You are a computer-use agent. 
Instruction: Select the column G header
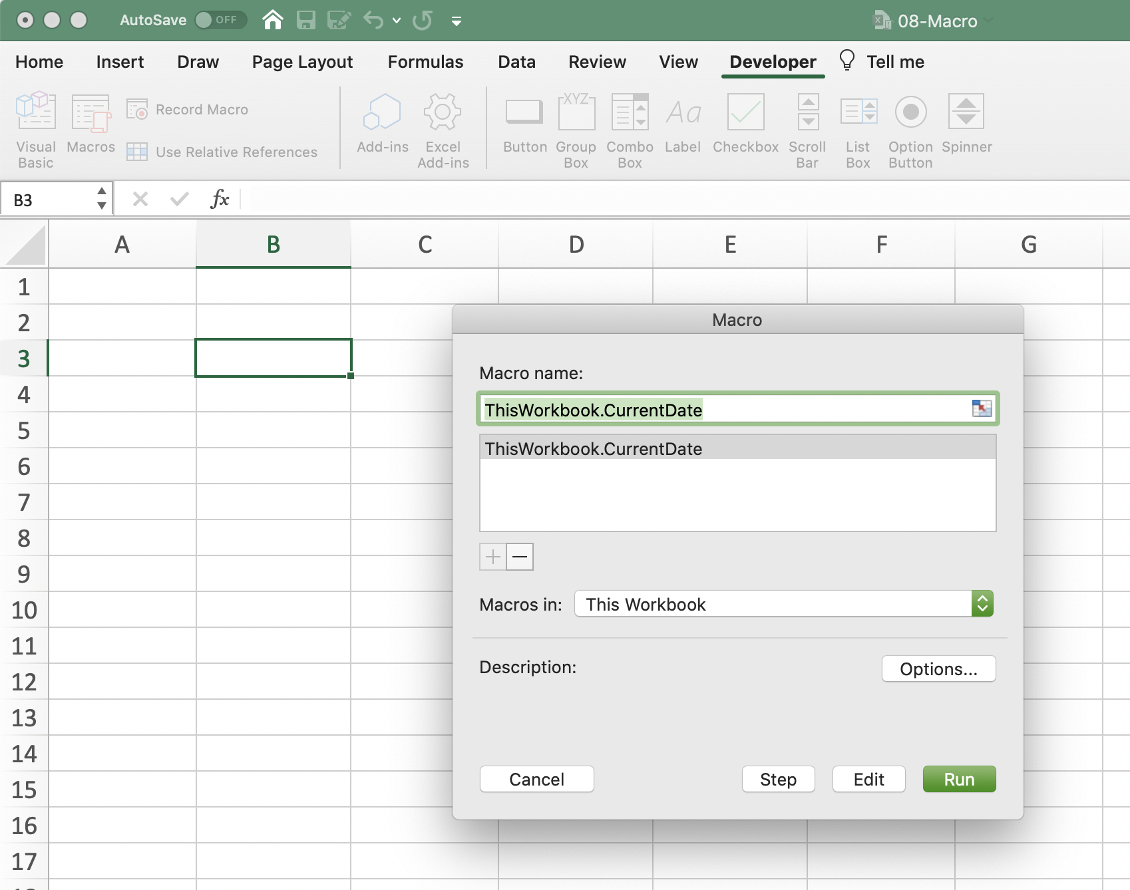pyautogui.click(x=1029, y=245)
